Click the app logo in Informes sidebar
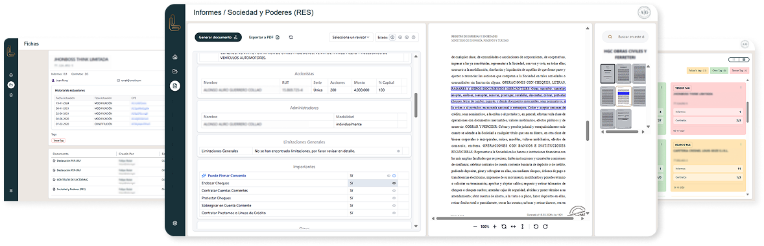This screenshot has height=246, width=764. pos(175,23)
